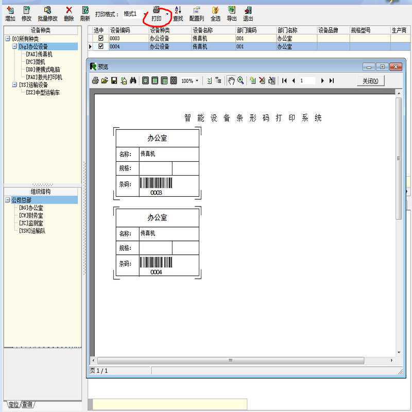The image size is (412, 412).
Task: Collapse the [YS]运输设备 tree node
Action: click(15, 84)
